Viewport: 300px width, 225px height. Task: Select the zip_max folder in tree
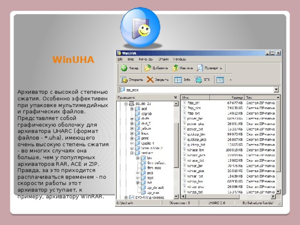click(x=153, y=193)
